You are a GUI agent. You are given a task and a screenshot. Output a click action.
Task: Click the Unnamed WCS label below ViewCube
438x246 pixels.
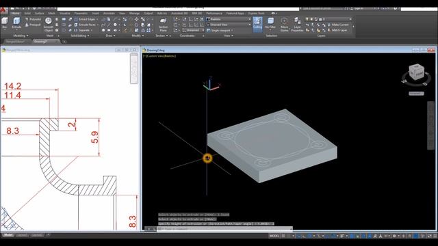coord(416,94)
